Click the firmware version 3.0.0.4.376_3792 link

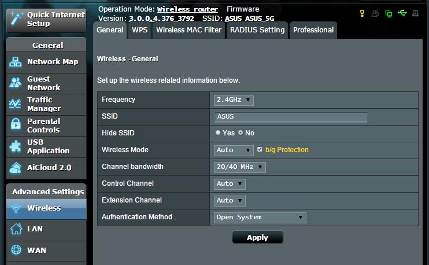point(161,19)
